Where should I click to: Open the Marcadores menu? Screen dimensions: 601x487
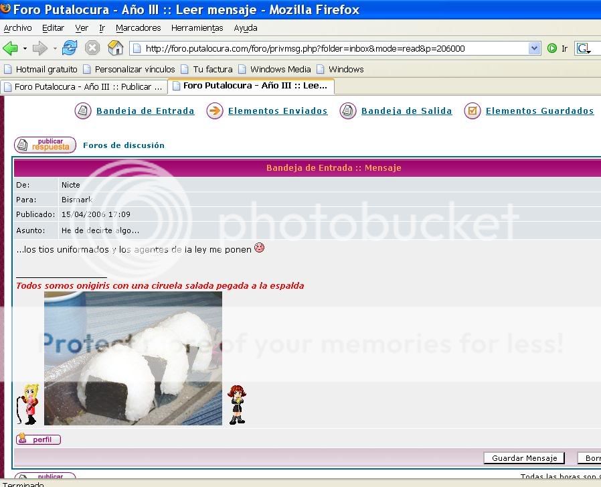point(138,28)
